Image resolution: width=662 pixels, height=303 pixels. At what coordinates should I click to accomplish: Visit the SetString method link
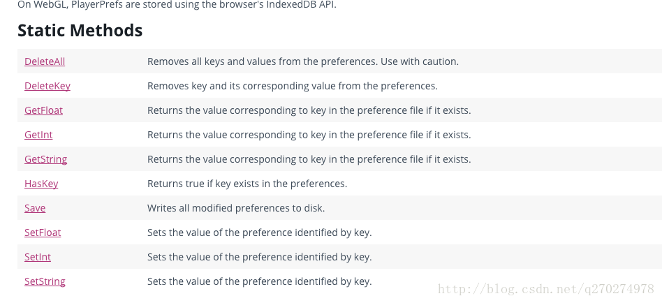tap(45, 282)
